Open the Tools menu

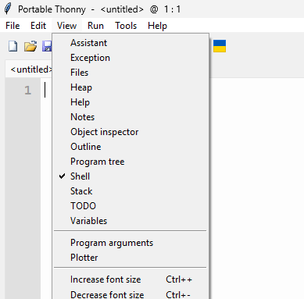[126, 26]
